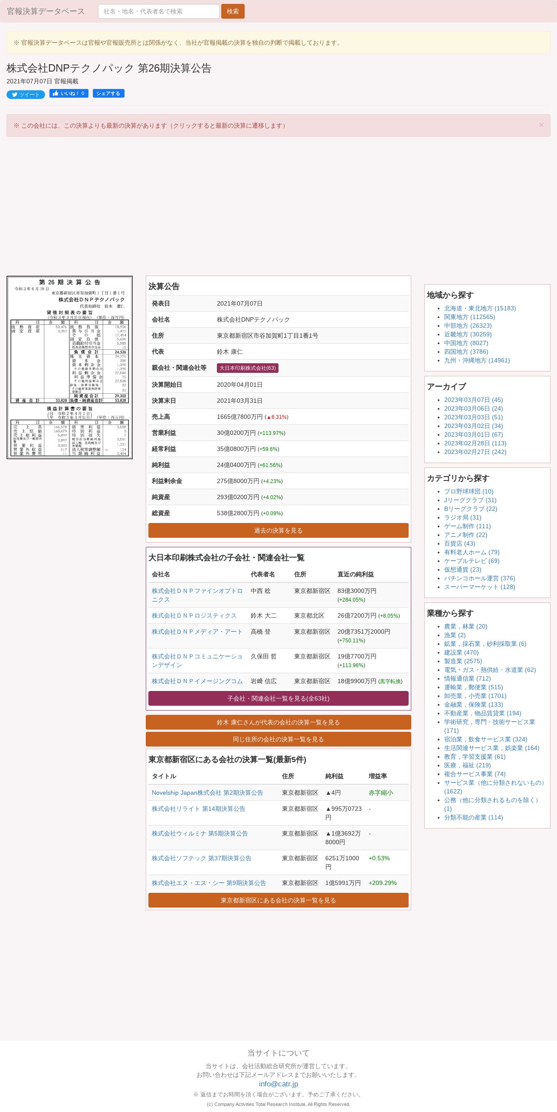The height and width of the screenshot is (1112, 557).
Task: Browse ゲーム制作 (111) category
Action: (467, 526)
